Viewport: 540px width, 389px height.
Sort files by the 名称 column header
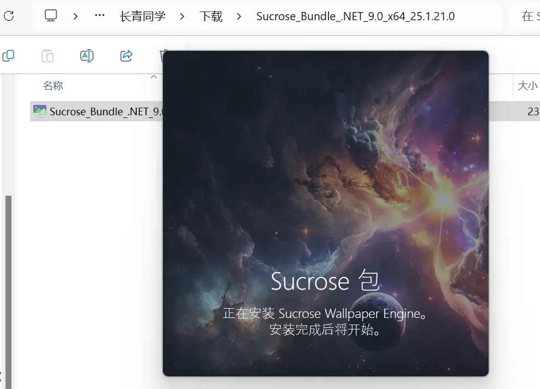(53, 86)
